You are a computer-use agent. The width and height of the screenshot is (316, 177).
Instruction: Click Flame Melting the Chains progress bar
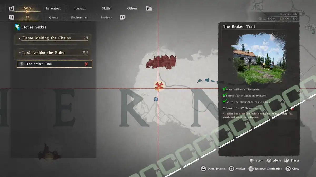[x=55, y=41]
